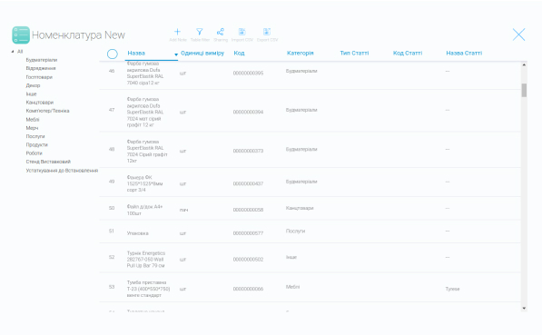Click row 46 Фарба гумова 7040 name
Viewport: 542px width, 335px height.
[145, 74]
